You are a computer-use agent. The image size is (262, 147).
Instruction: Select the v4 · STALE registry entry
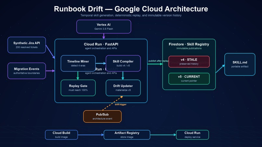tap(189, 62)
